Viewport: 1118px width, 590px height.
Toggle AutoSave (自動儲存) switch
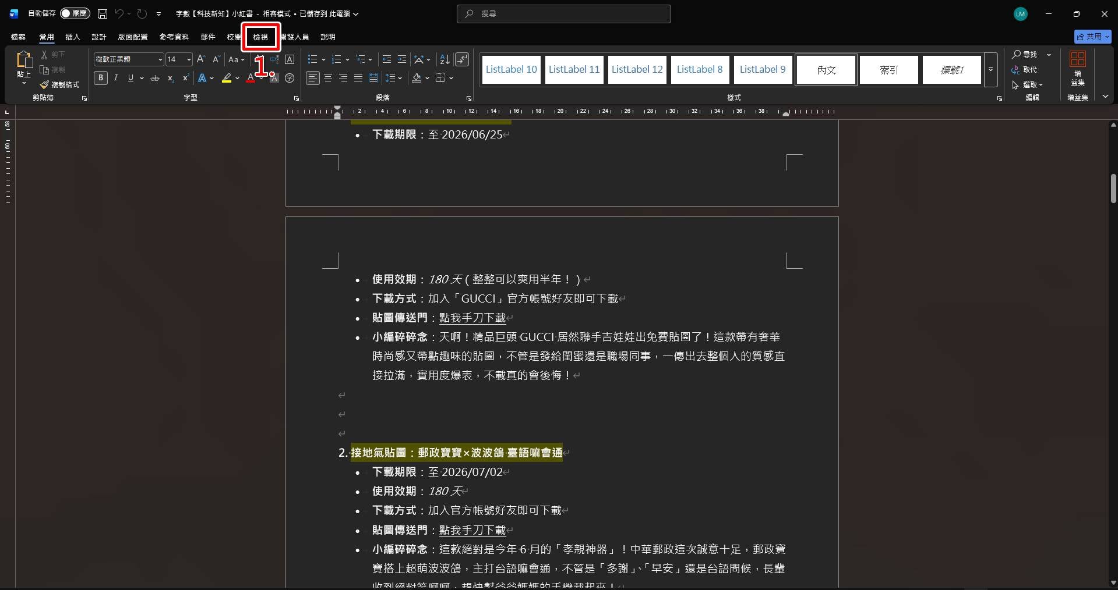[75, 13]
